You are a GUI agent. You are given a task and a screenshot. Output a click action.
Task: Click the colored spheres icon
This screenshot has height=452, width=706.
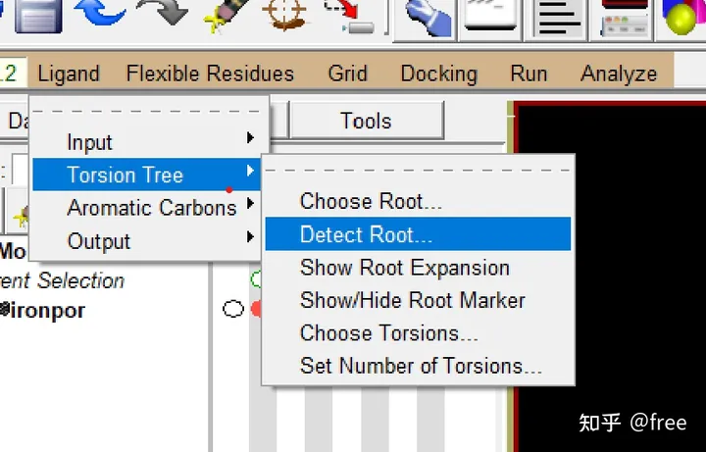pyautogui.click(x=685, y=17)
